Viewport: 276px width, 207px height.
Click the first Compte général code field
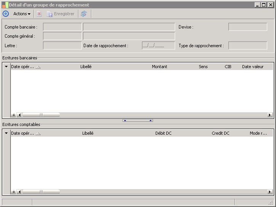coord(62,36)
